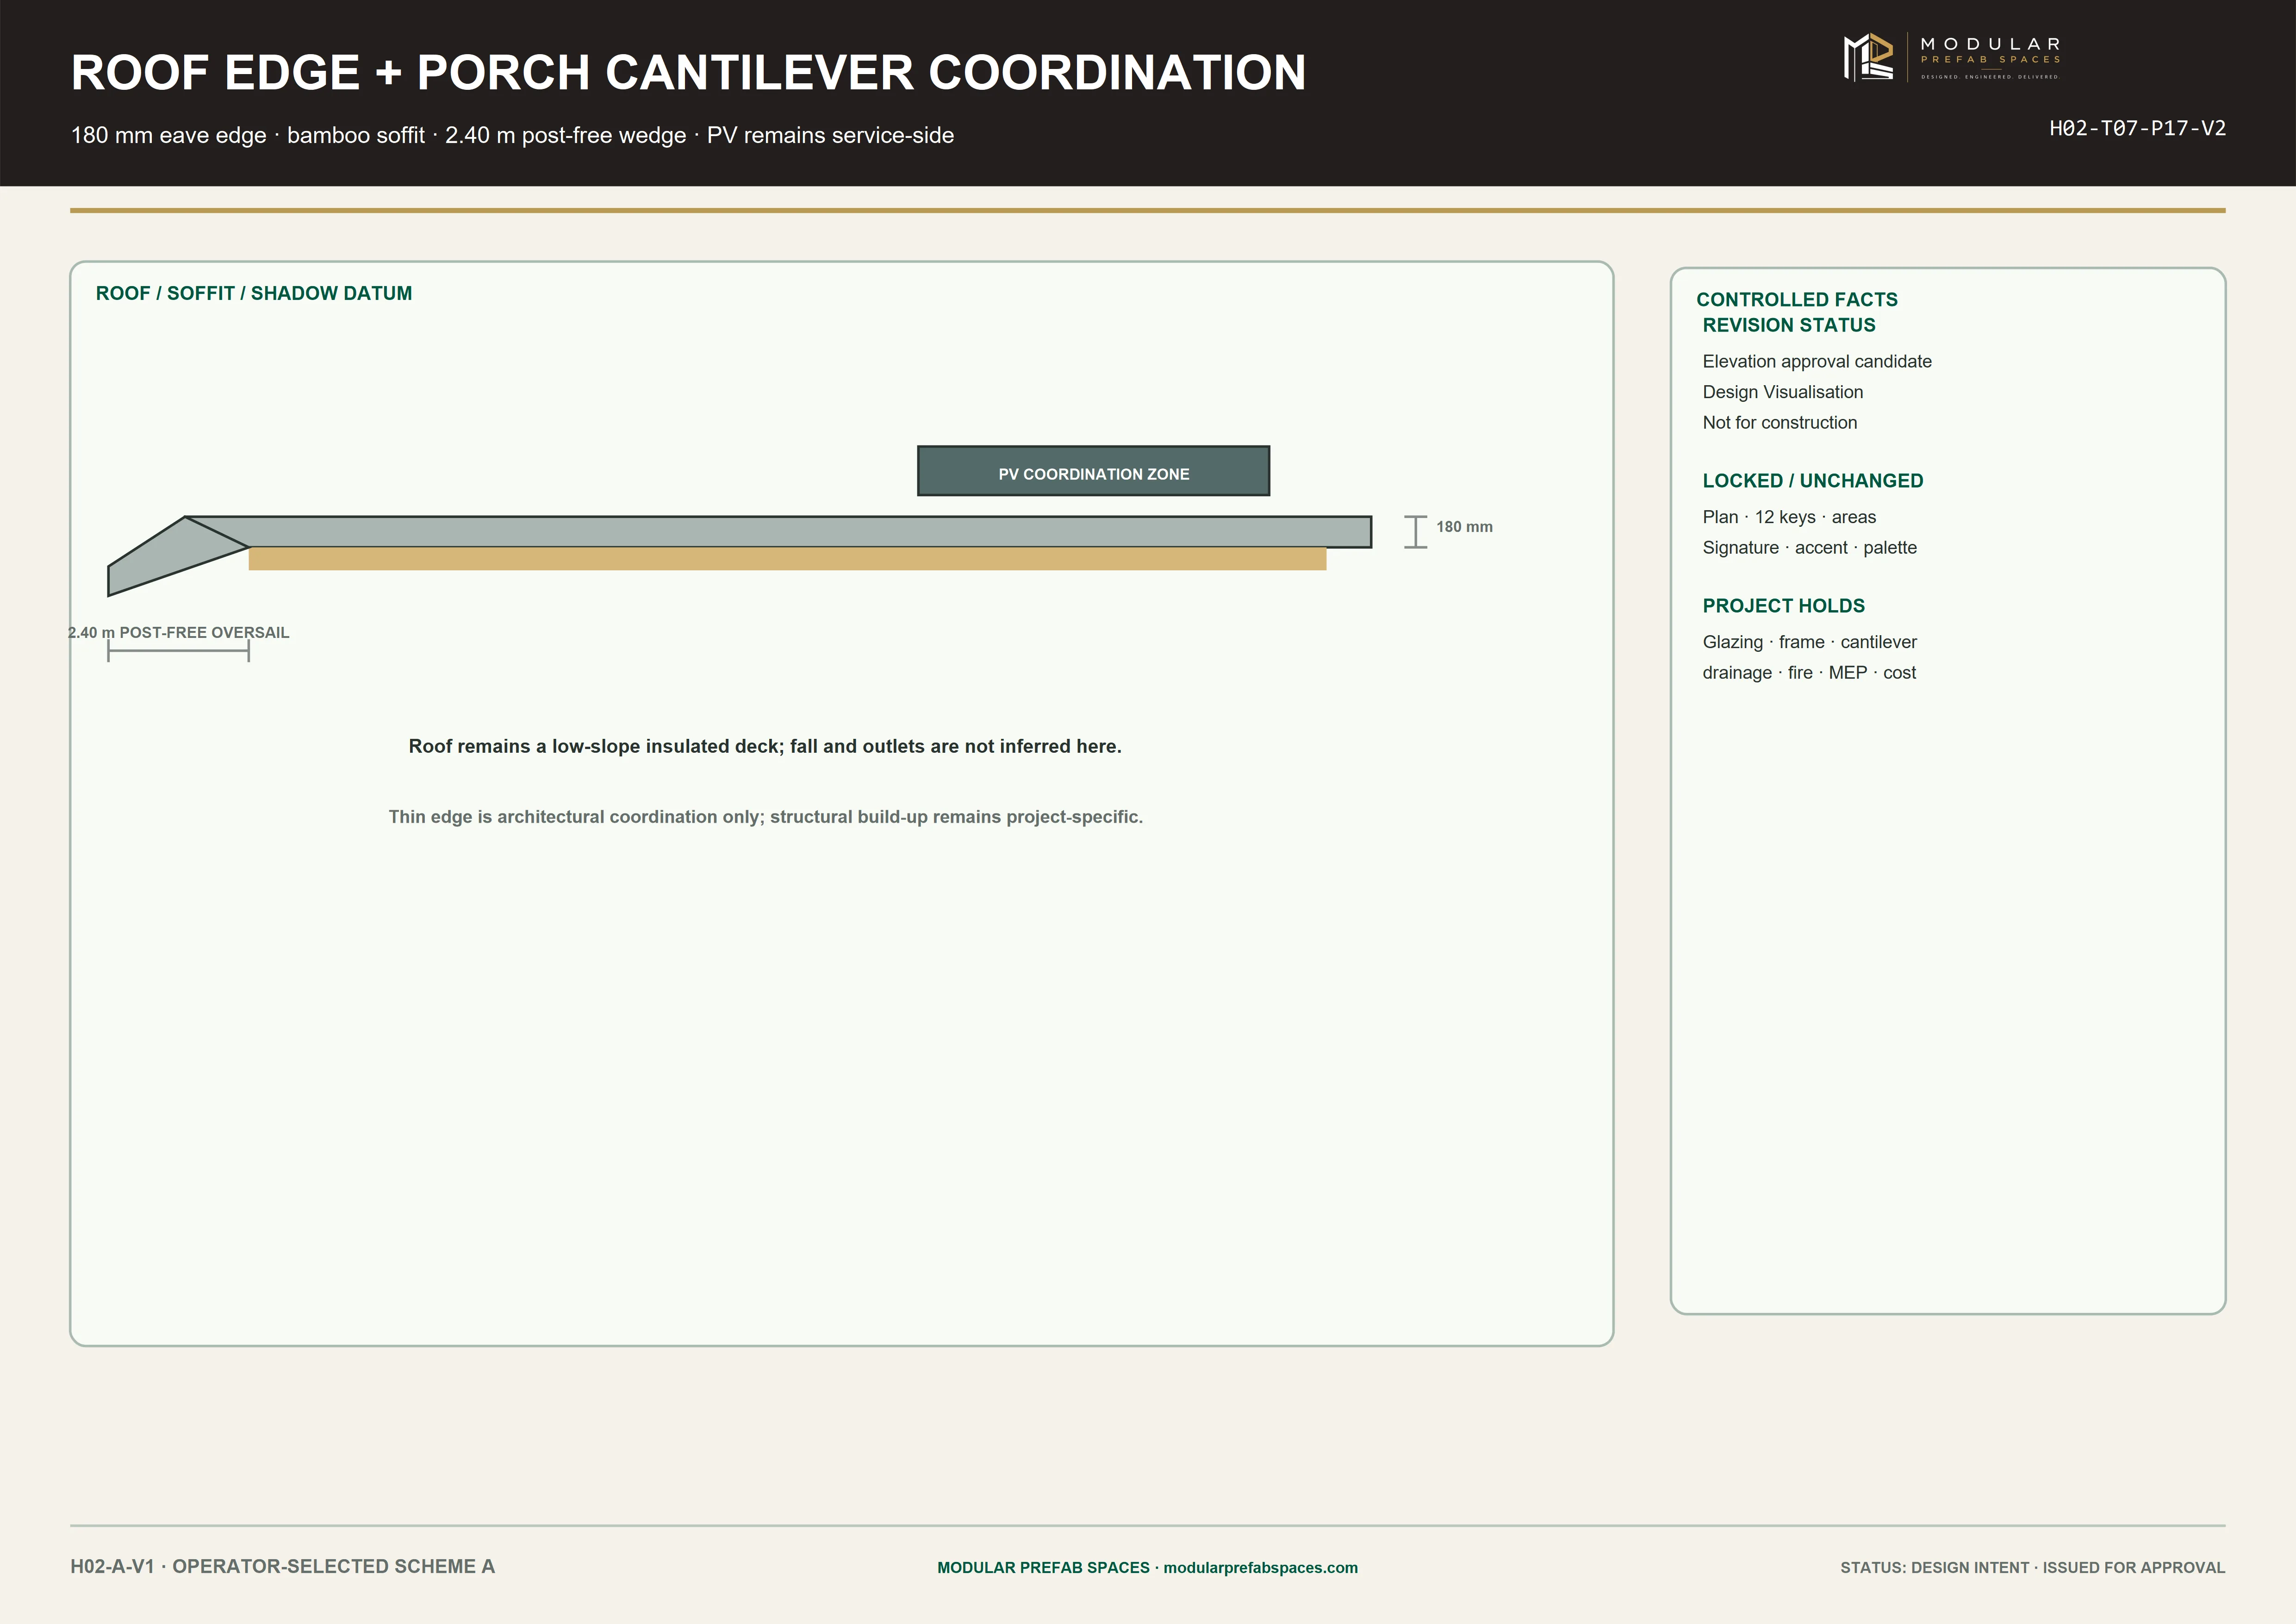Select the Controlled Facts heading
This screenshot has width=2296, height=1624.
[1796, 299]
